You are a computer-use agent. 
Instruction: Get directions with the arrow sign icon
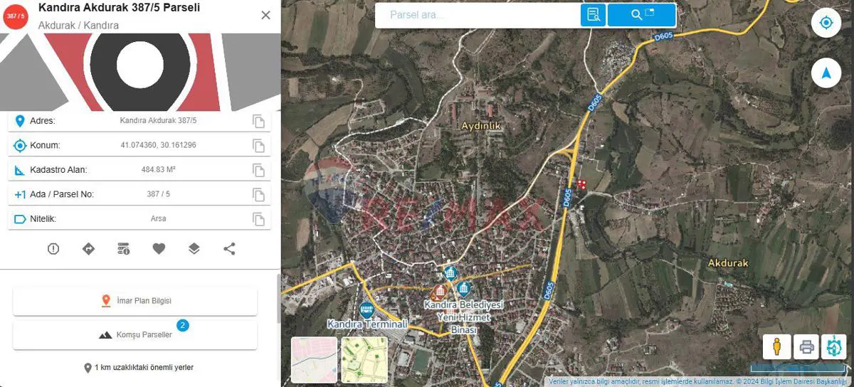pyautogui.click(x=88, y=248)
